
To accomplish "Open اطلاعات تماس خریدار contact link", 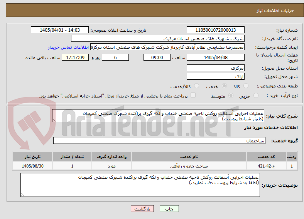I will (68, 47).
